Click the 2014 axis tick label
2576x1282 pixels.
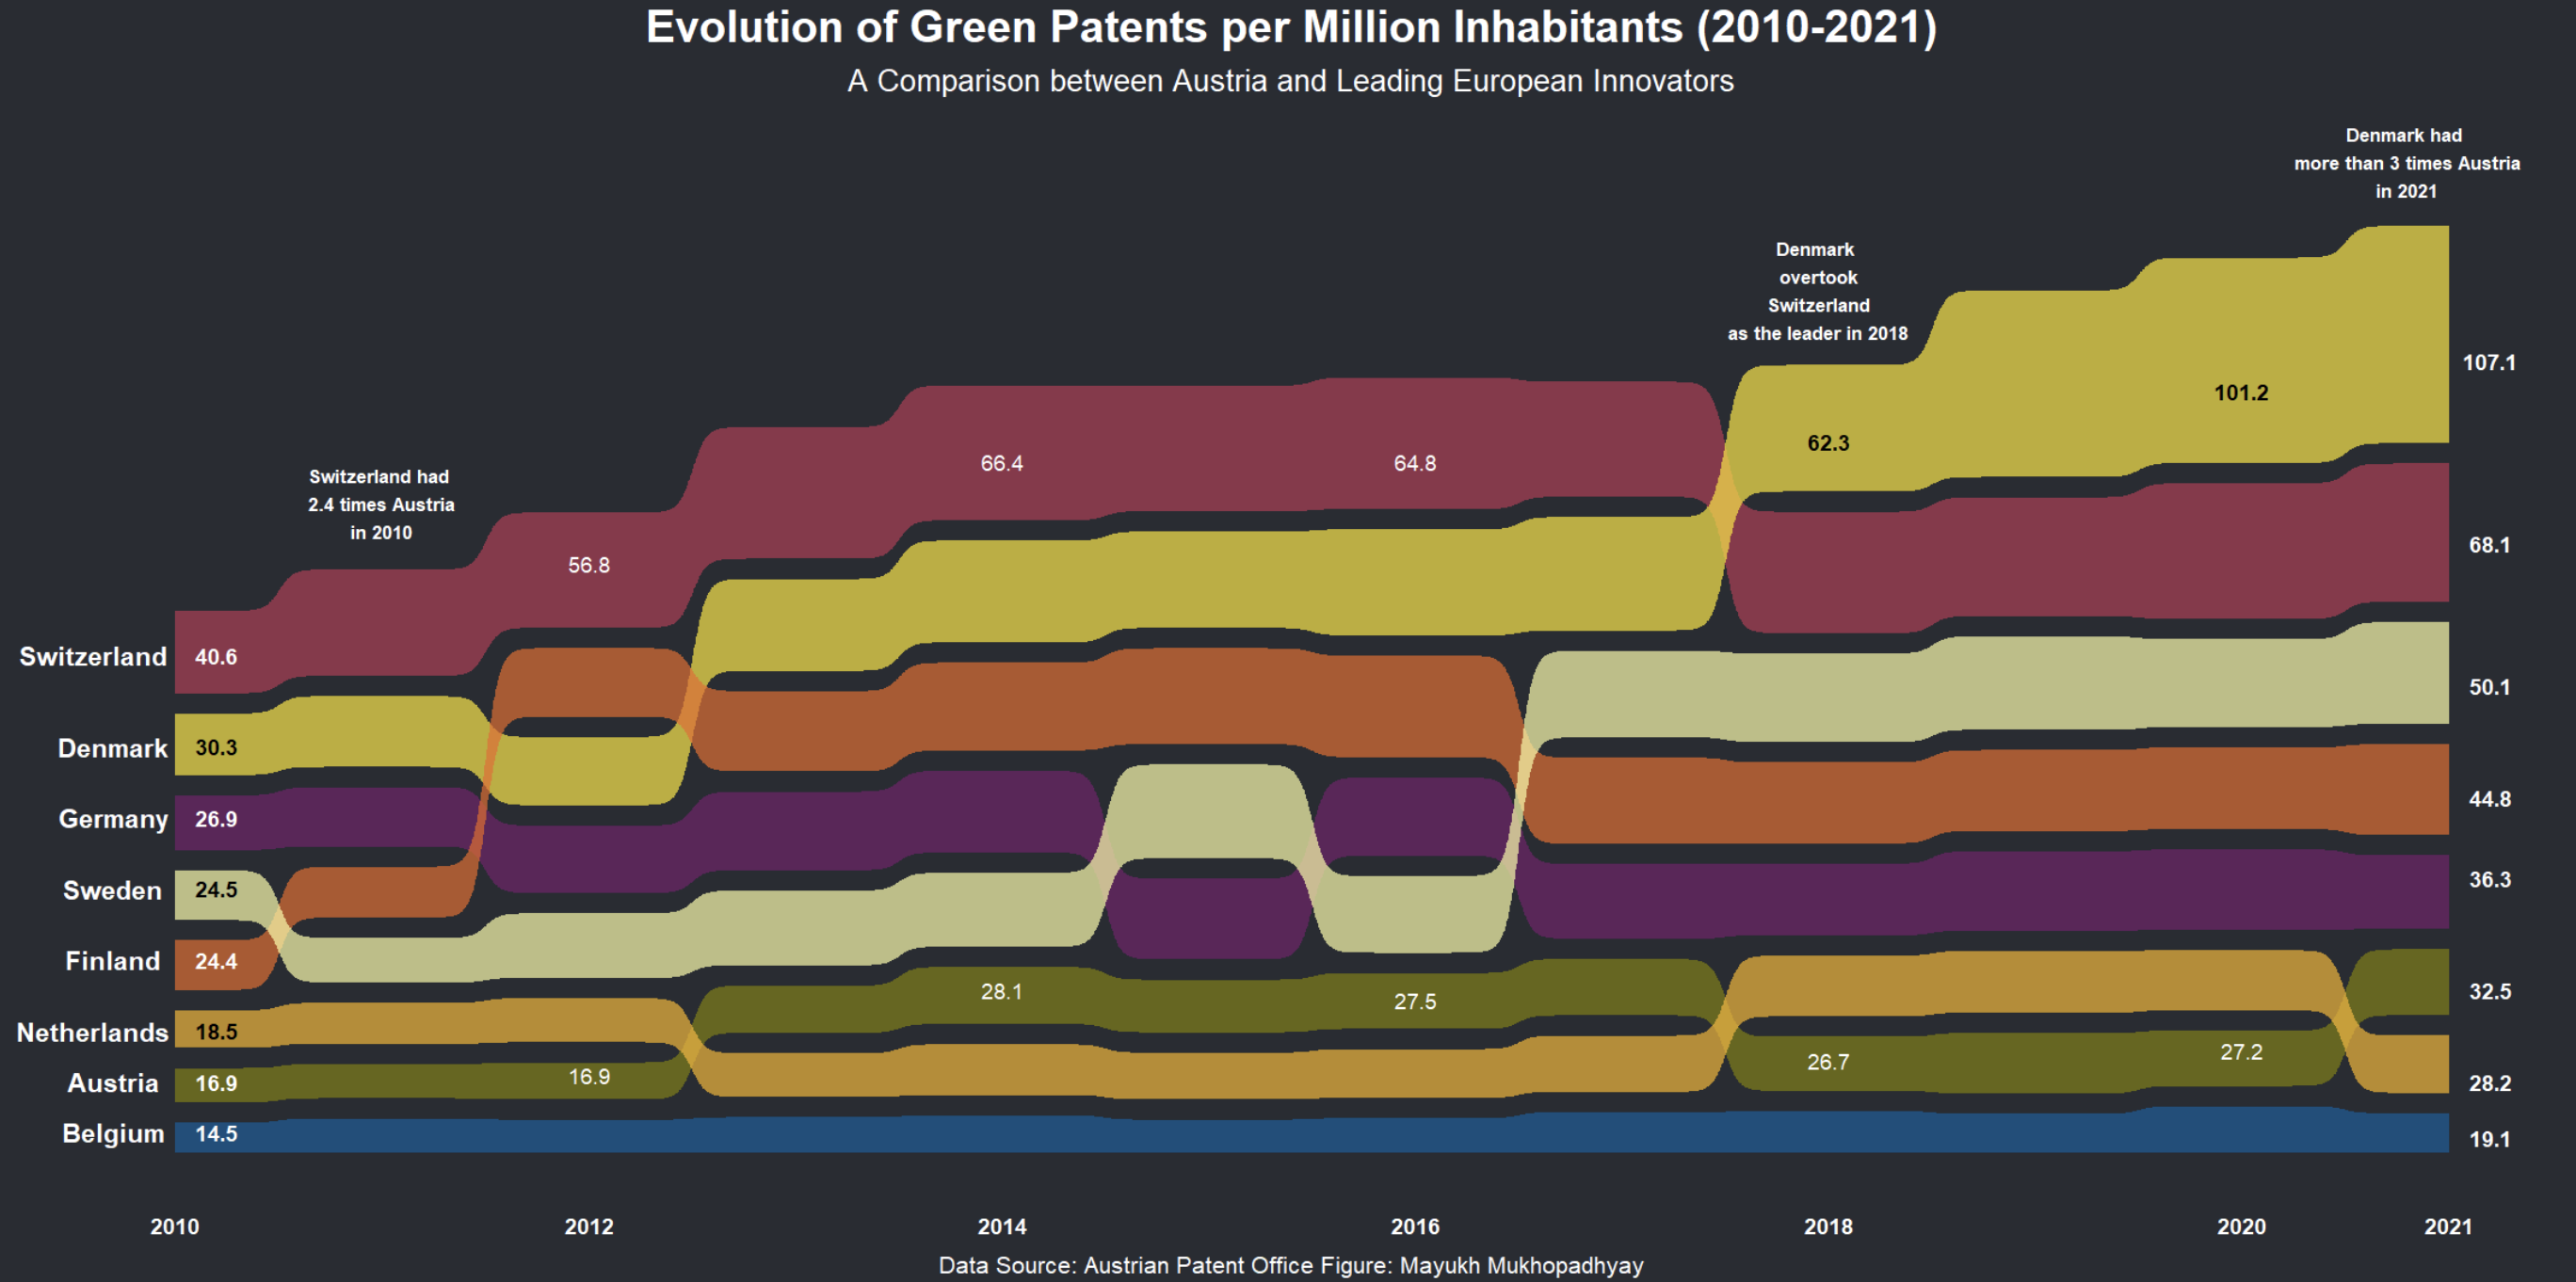pyautogui.click(x=1001, y=1226)
